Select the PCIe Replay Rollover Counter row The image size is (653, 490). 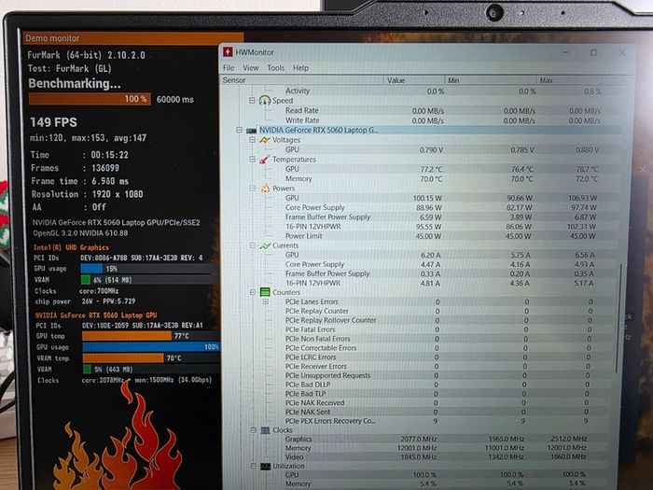pyautogui.click(x=438, y=320)
